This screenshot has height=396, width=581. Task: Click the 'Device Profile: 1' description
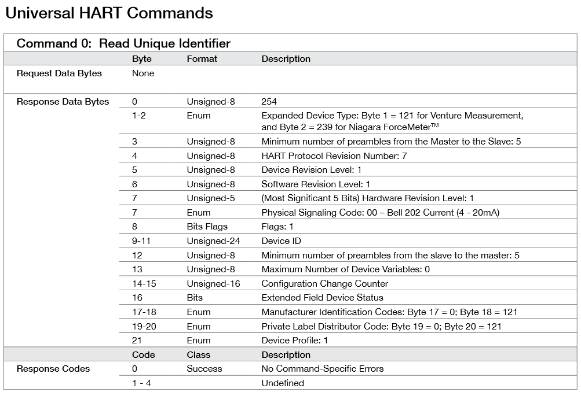[294, 341]
